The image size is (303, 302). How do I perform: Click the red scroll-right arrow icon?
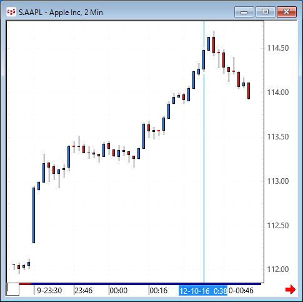291,289
